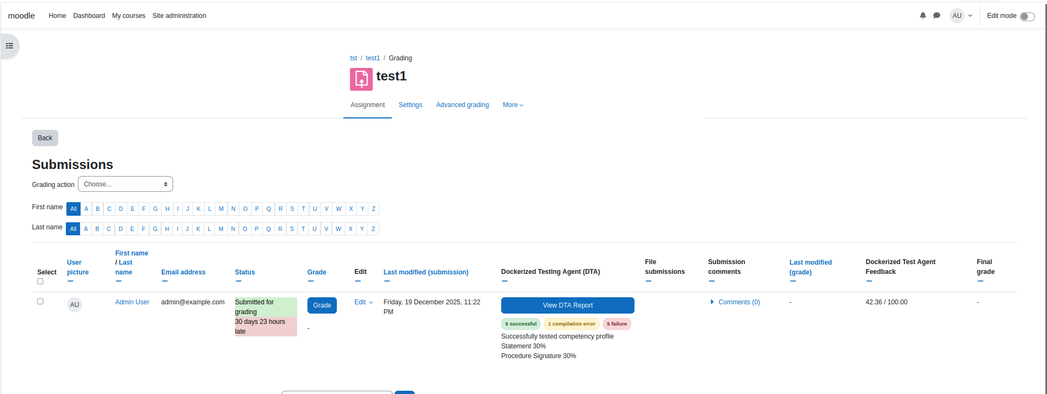Hide the Status column via minus icon
Viewport: 1047px width, 394px height.
(x=238, y=282)
